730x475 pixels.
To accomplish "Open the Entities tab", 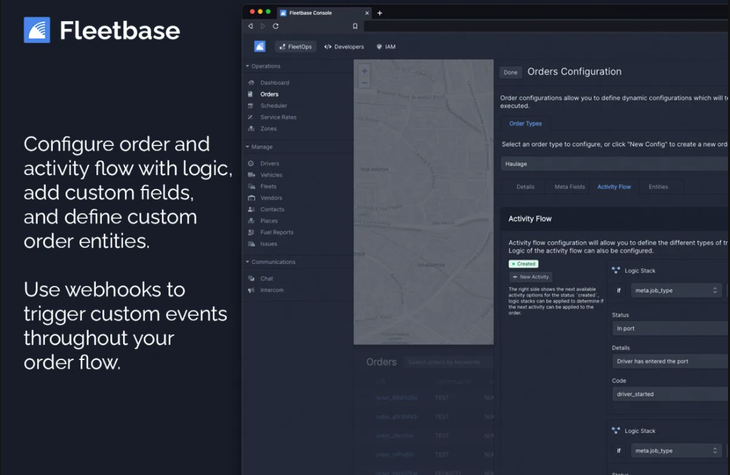I will [x=660, y=186].
